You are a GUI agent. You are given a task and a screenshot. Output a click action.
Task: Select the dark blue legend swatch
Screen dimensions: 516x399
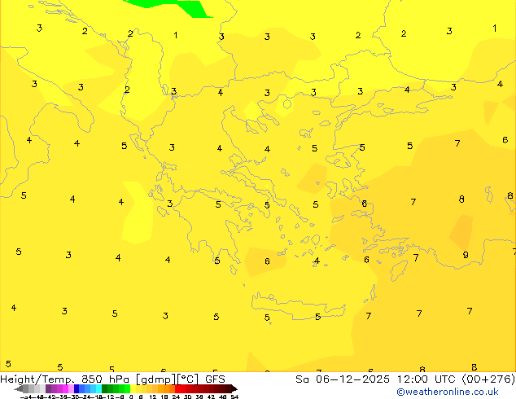[x=77, y=388]
